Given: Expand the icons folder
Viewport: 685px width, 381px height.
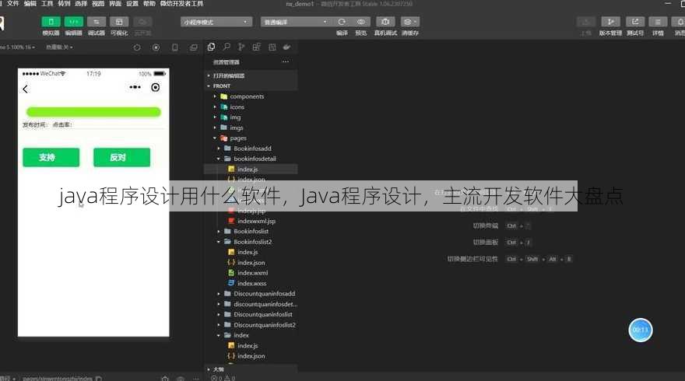Looking at the screenshot, I should 251,107.
